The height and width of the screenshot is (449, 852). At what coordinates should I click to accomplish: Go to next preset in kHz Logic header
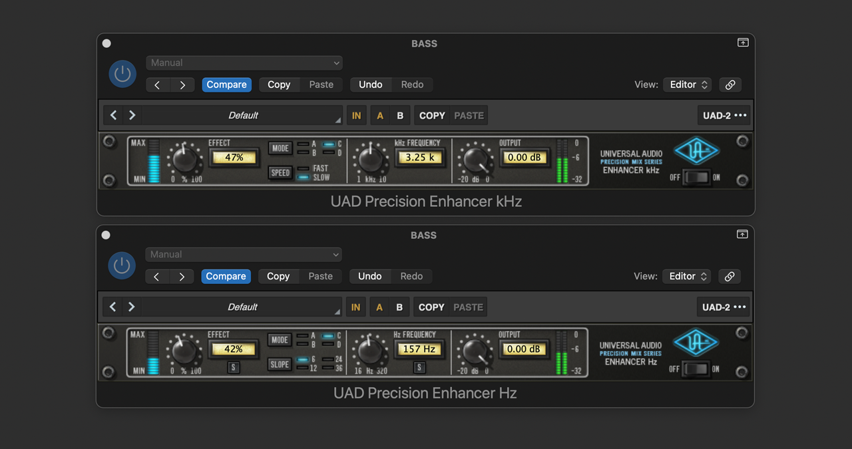[182, 84]
